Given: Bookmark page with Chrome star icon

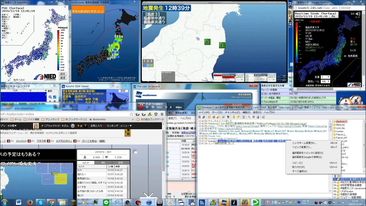Looking at the screenshot, I should [131, 114].
